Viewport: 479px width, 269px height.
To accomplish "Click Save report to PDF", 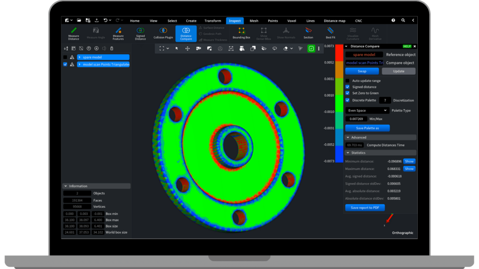I will coord(365,207).
